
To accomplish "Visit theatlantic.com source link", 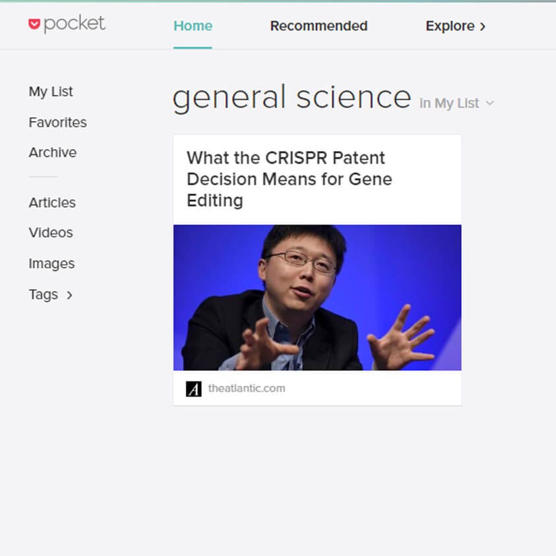I will click(x=247, y=388).
